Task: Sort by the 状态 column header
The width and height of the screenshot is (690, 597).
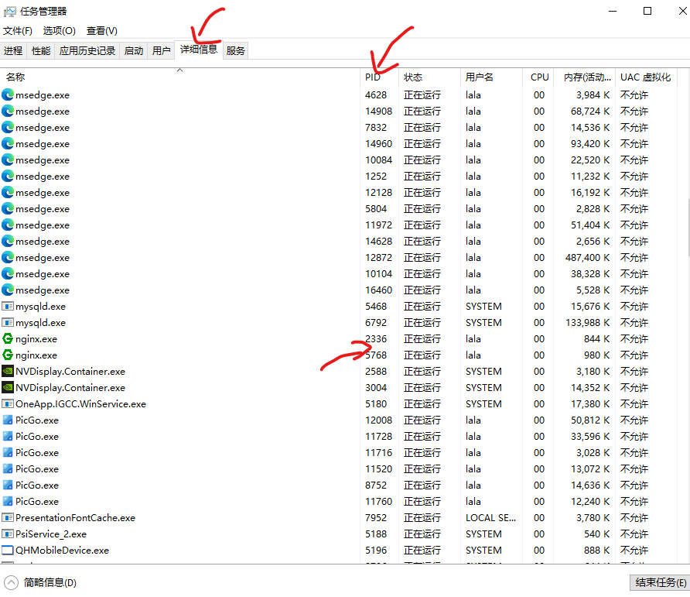Action: [429, 77]
